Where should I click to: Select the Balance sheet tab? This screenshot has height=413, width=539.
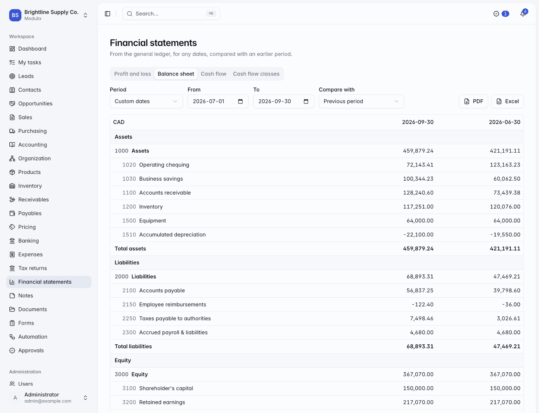(x=176, y=74)
